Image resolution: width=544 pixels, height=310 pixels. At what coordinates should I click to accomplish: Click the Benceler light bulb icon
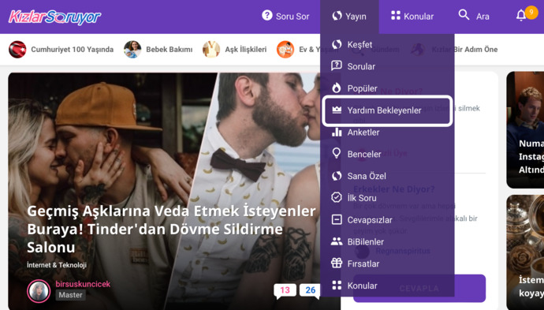click(x=337, y=154)
